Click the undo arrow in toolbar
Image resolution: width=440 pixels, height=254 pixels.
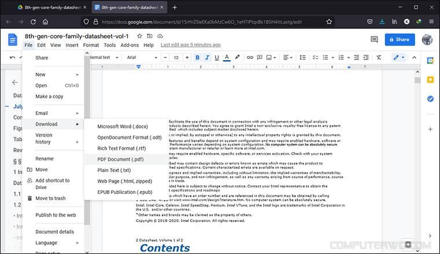coord(12,57)
